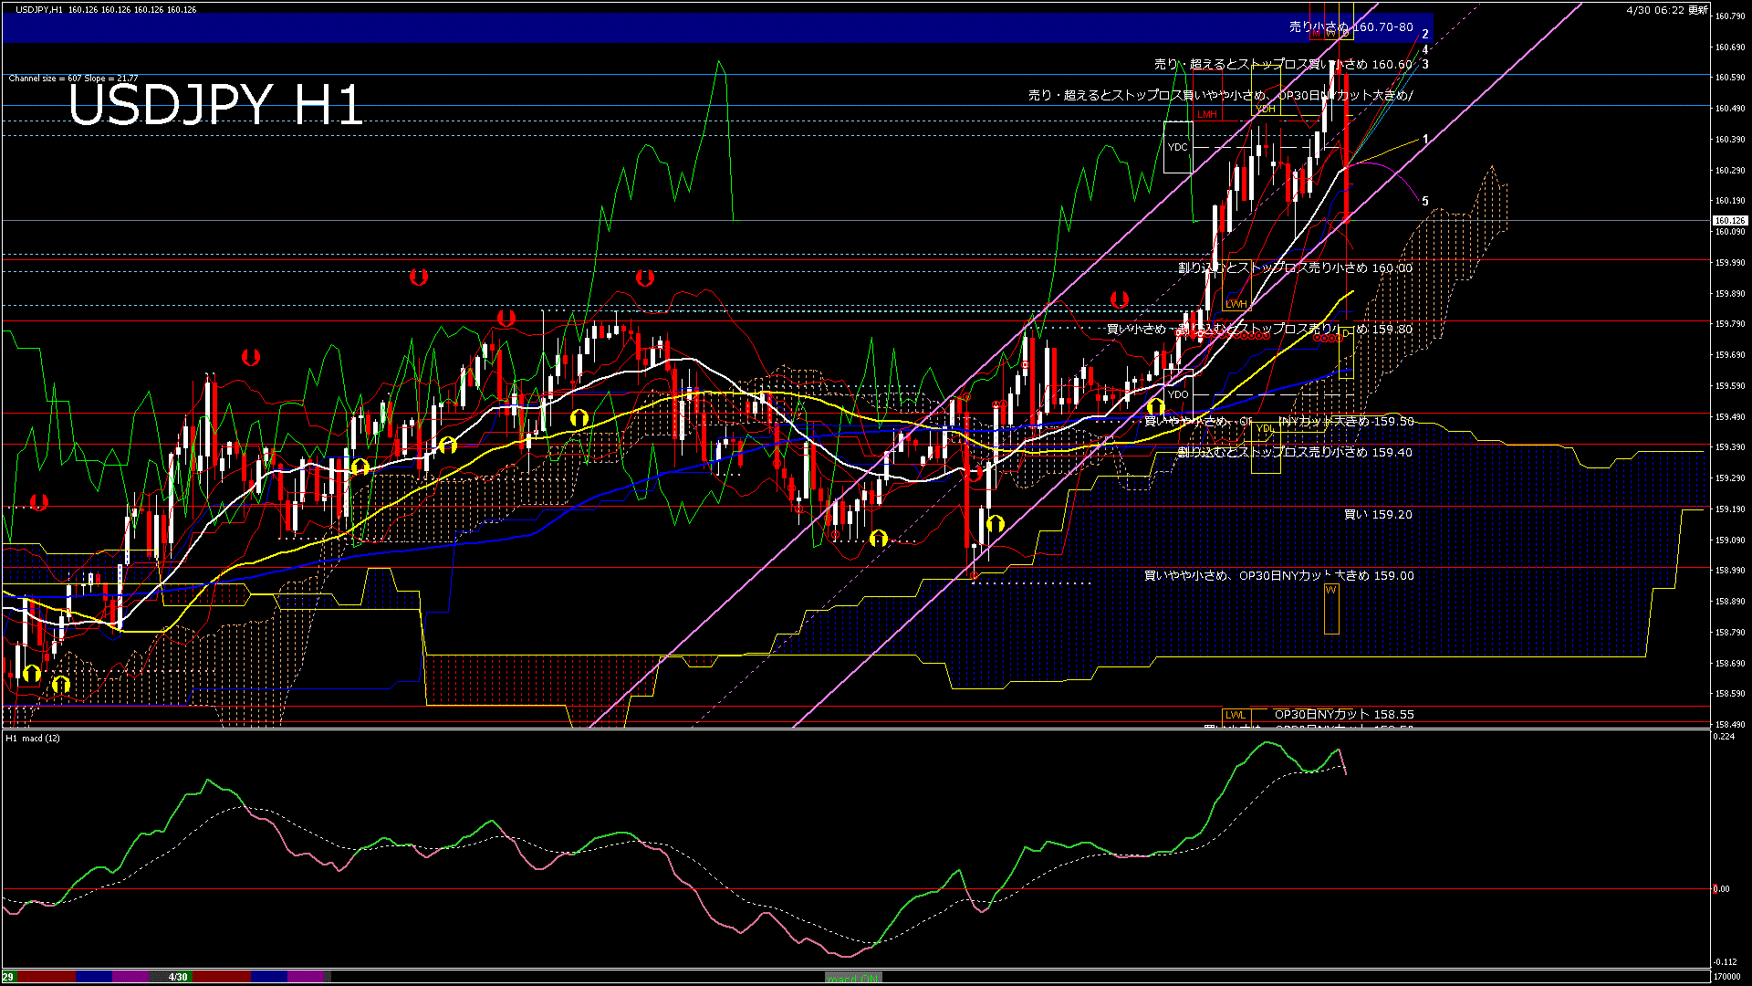Click the orange VV box marker

[1331, 609]
